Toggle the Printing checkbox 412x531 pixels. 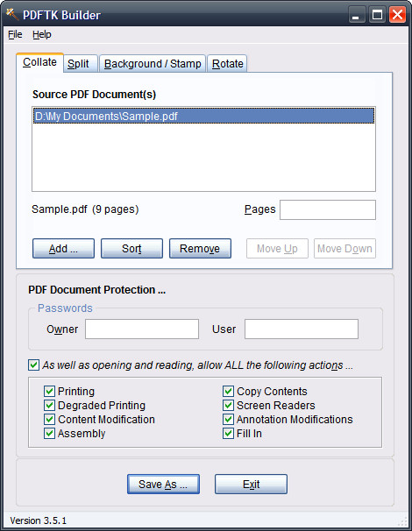(49, 392)
